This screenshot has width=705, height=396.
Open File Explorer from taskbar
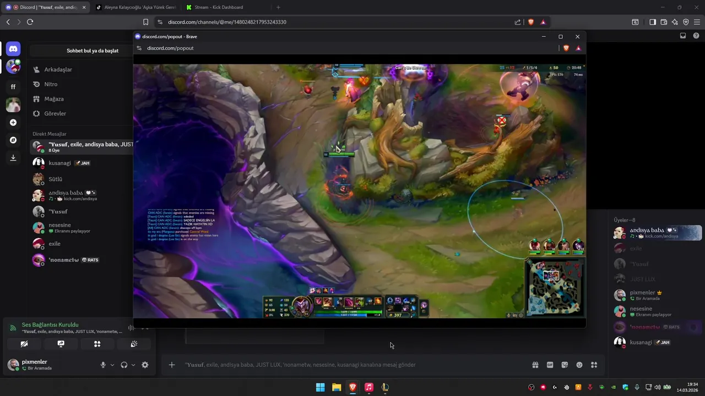(x=337, y=387)
